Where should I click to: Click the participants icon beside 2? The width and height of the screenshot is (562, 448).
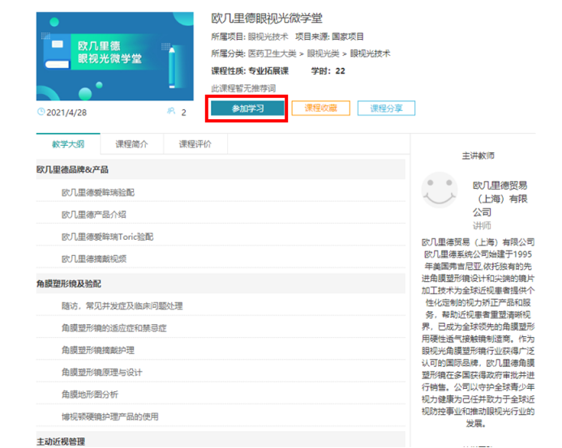tap(171, 111)
